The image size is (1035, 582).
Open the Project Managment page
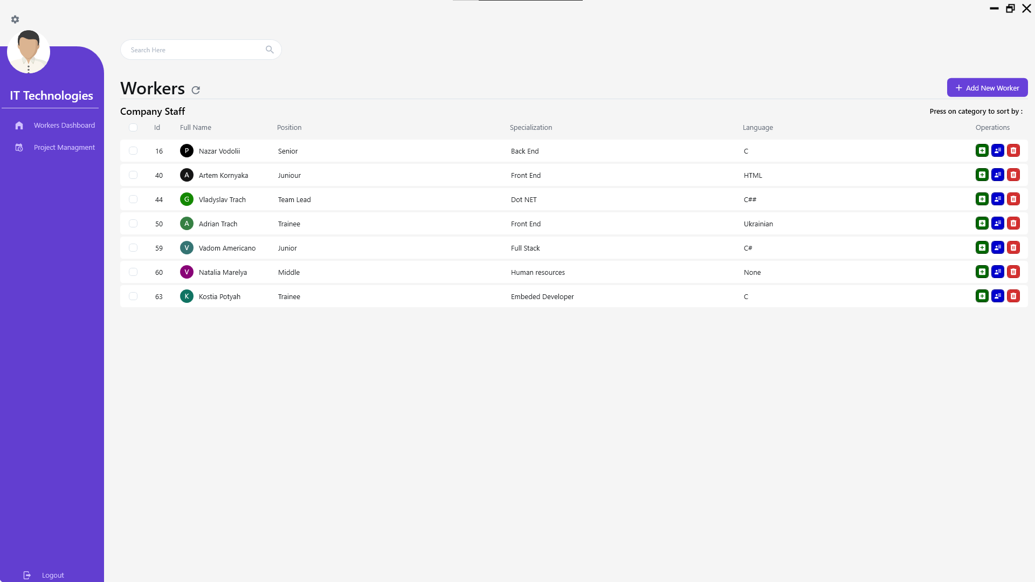64,147
